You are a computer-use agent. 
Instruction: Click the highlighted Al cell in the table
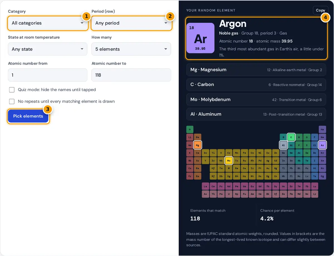[283, 145]
